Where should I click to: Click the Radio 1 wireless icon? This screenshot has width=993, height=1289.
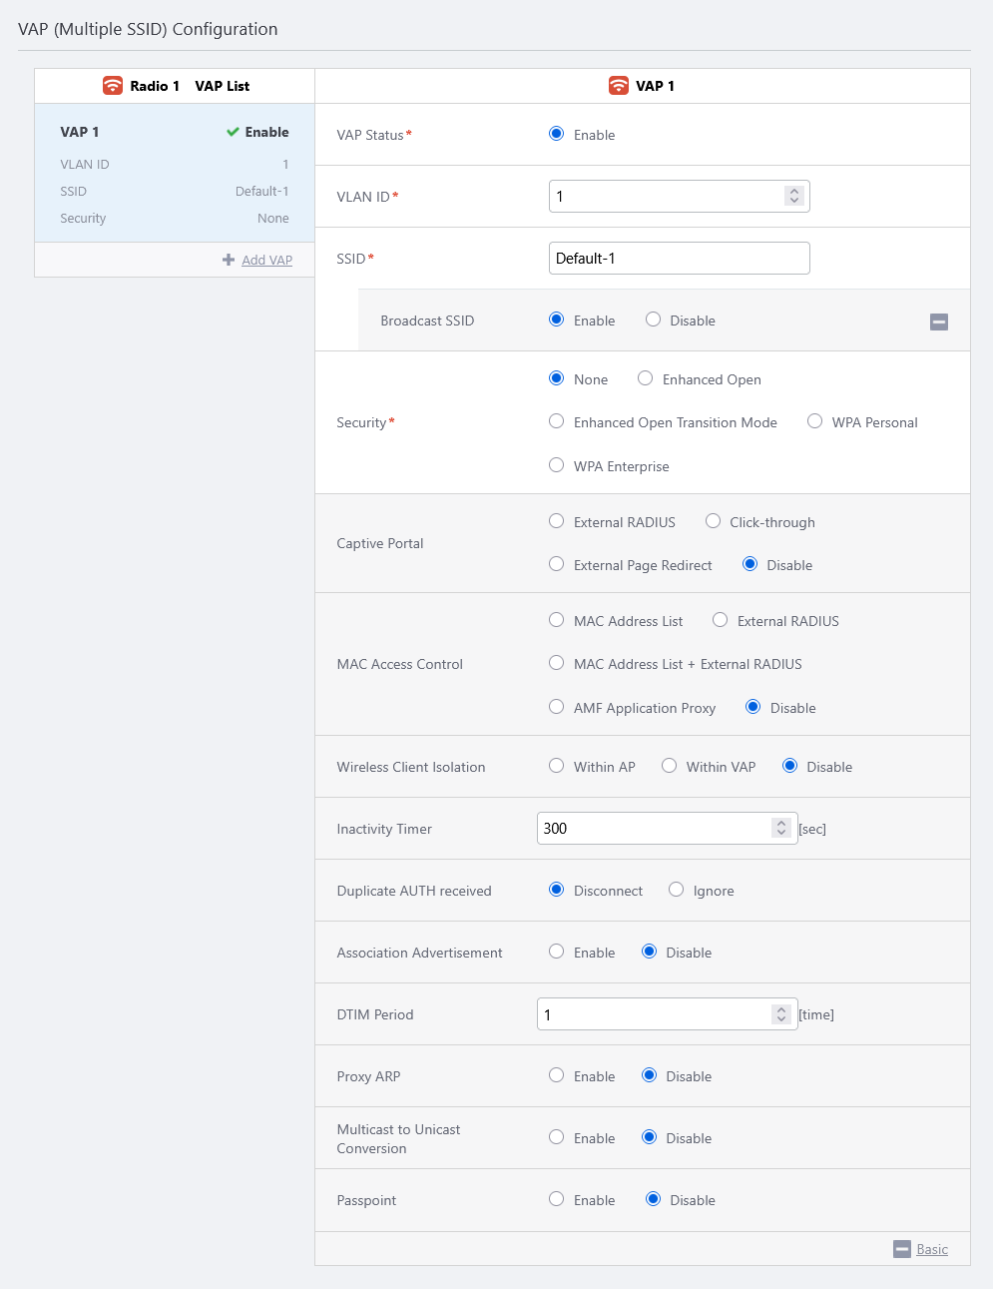pyautogui.click(x=113, y=86)
